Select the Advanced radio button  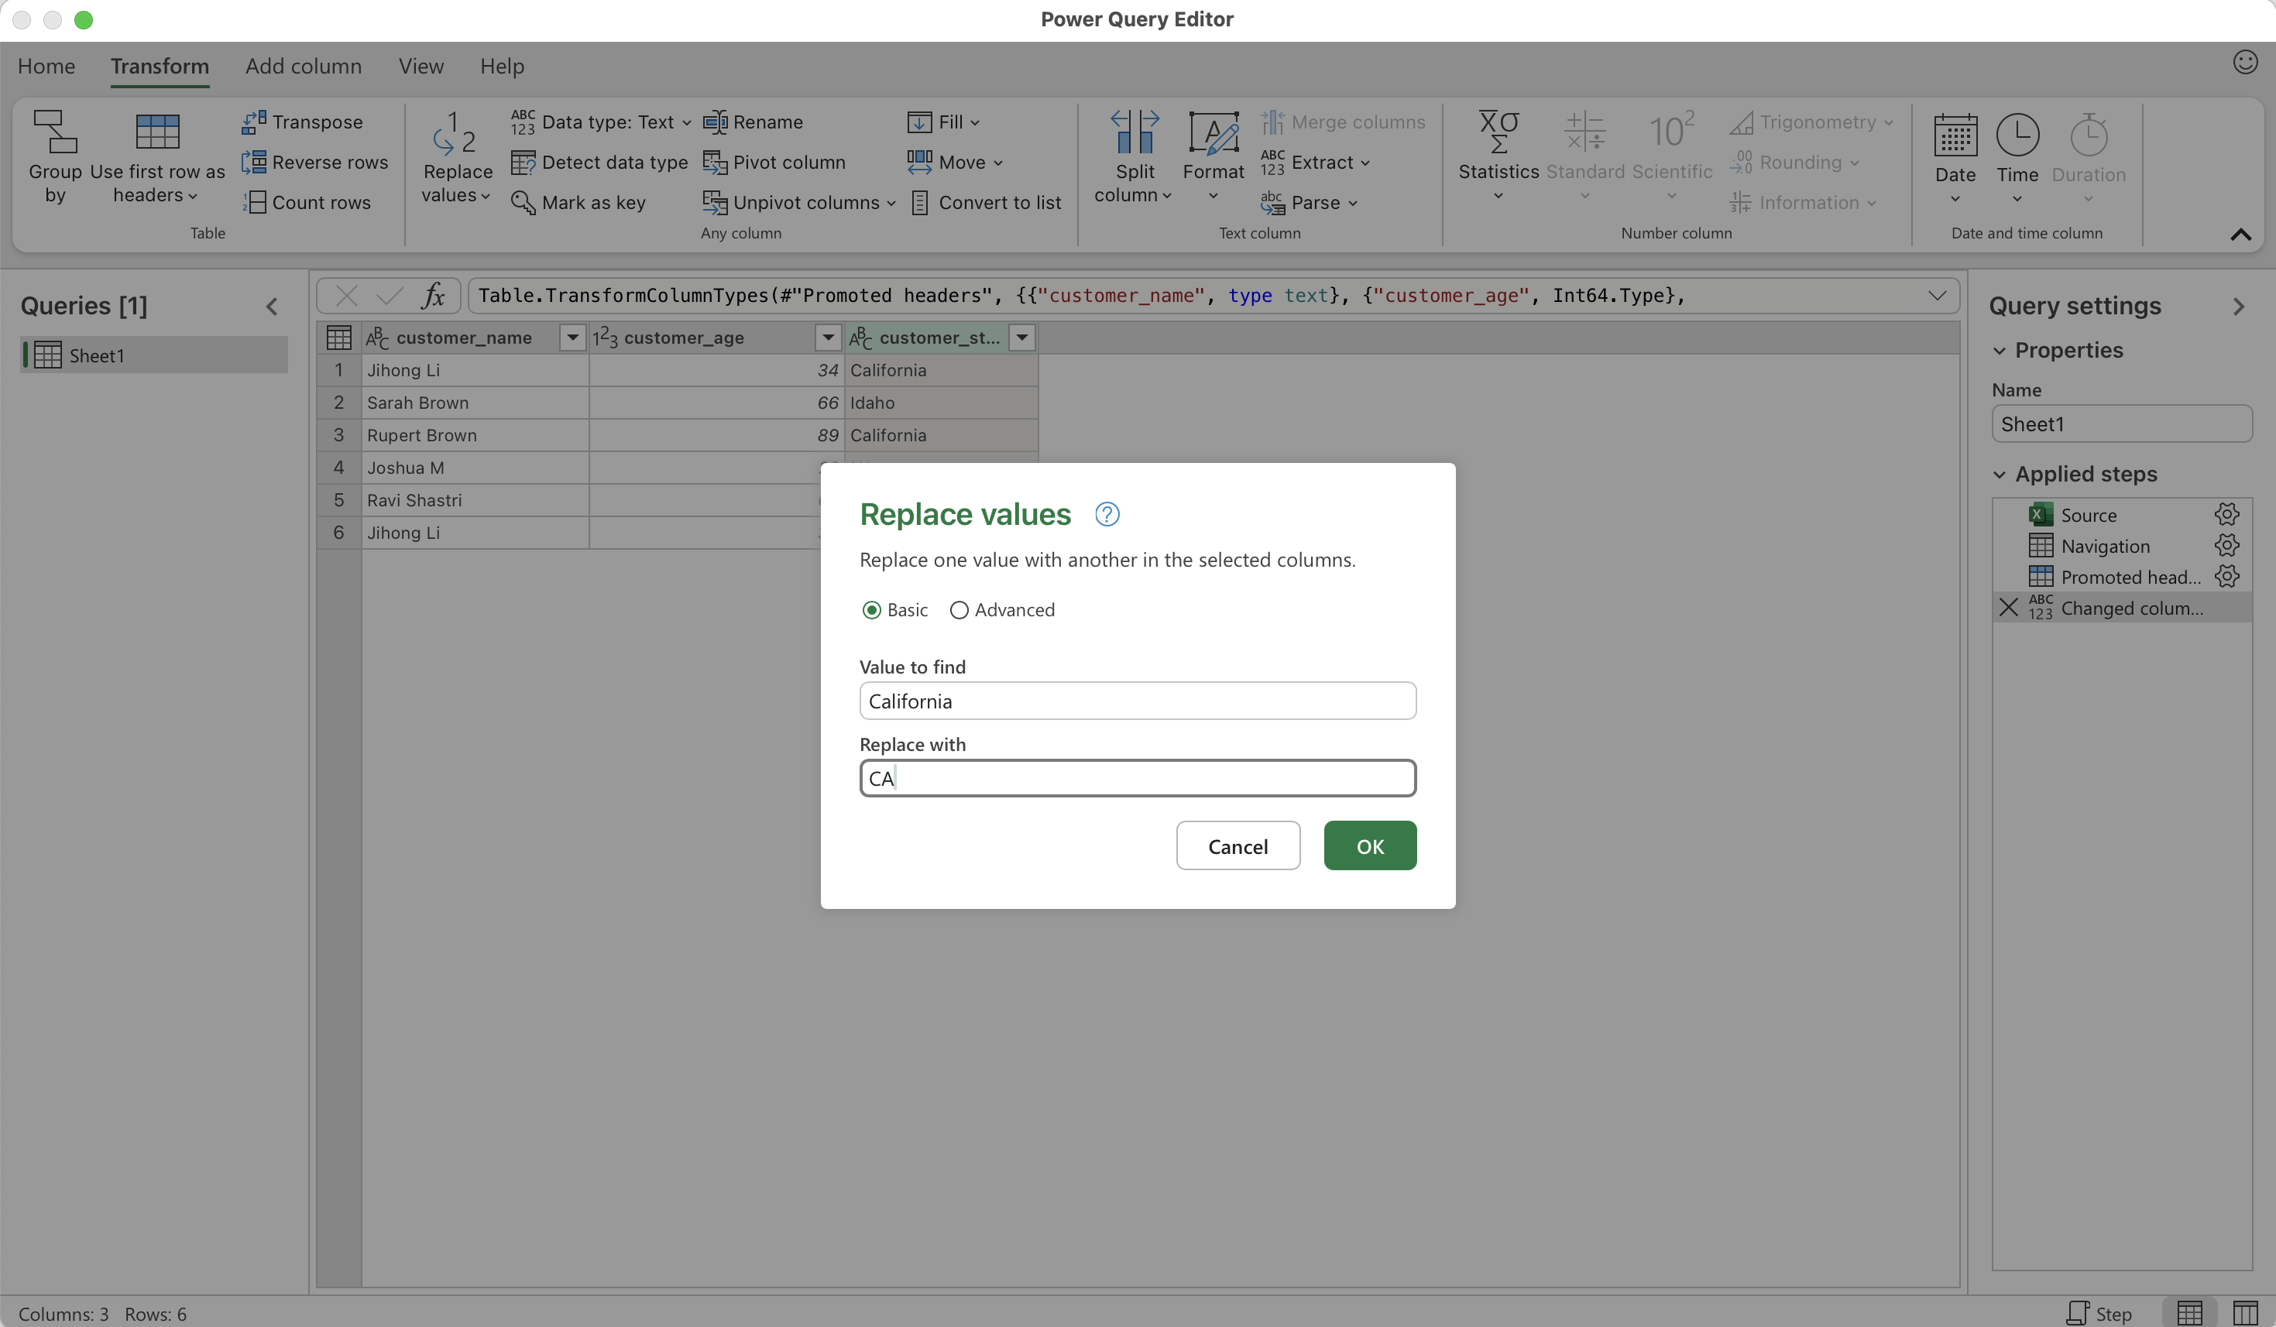click(959, 610)
